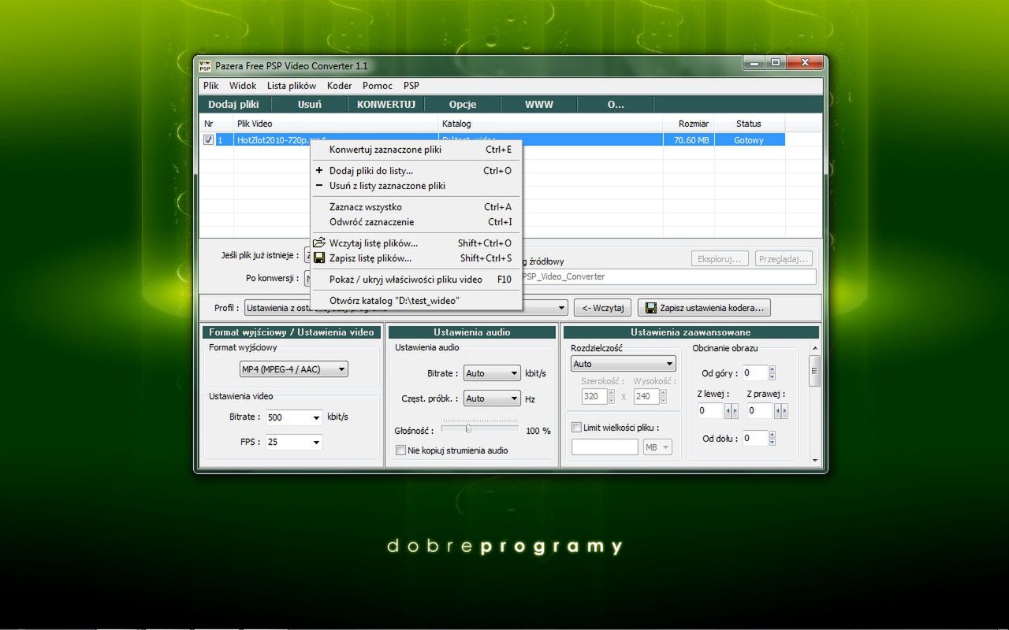This screenshot has width=1009, height=630.
Task: Choose Usuń z listy zaznaczone pliki
Action: pos(415,186)
